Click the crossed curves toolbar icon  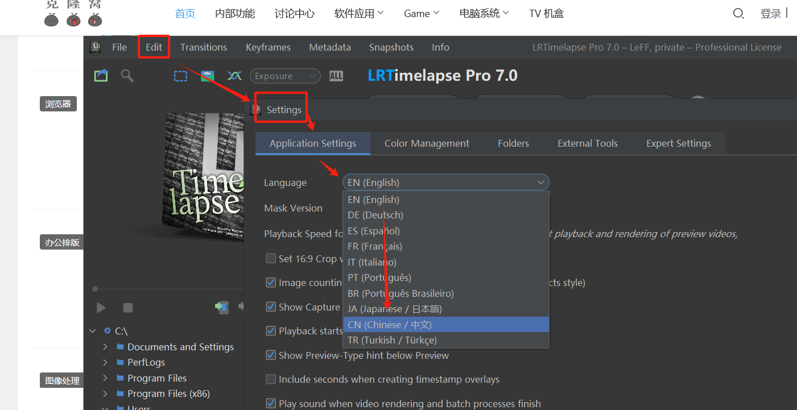tap(234, 76)
